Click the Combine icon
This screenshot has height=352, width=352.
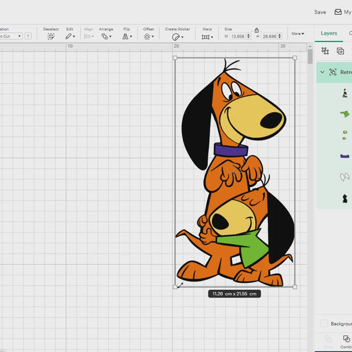pyautogui.click(x=346, y=339)
